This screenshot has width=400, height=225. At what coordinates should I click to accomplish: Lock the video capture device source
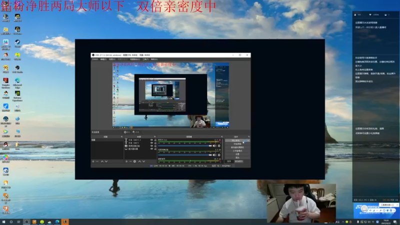pos(155,146)
